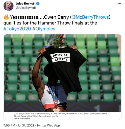
Task: Click the Twitter Web App source label
Action: click(48, 125)
